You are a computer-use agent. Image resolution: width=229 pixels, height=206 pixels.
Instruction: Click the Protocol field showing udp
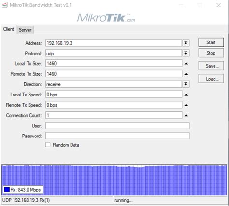pyautogui.click(x=114, y=53)
